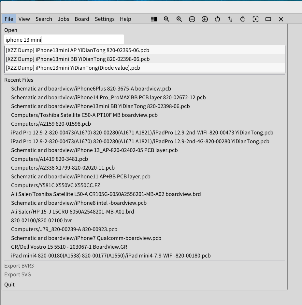Rotate board counter-clockwise
302x305 pixels.
[217, 19]
